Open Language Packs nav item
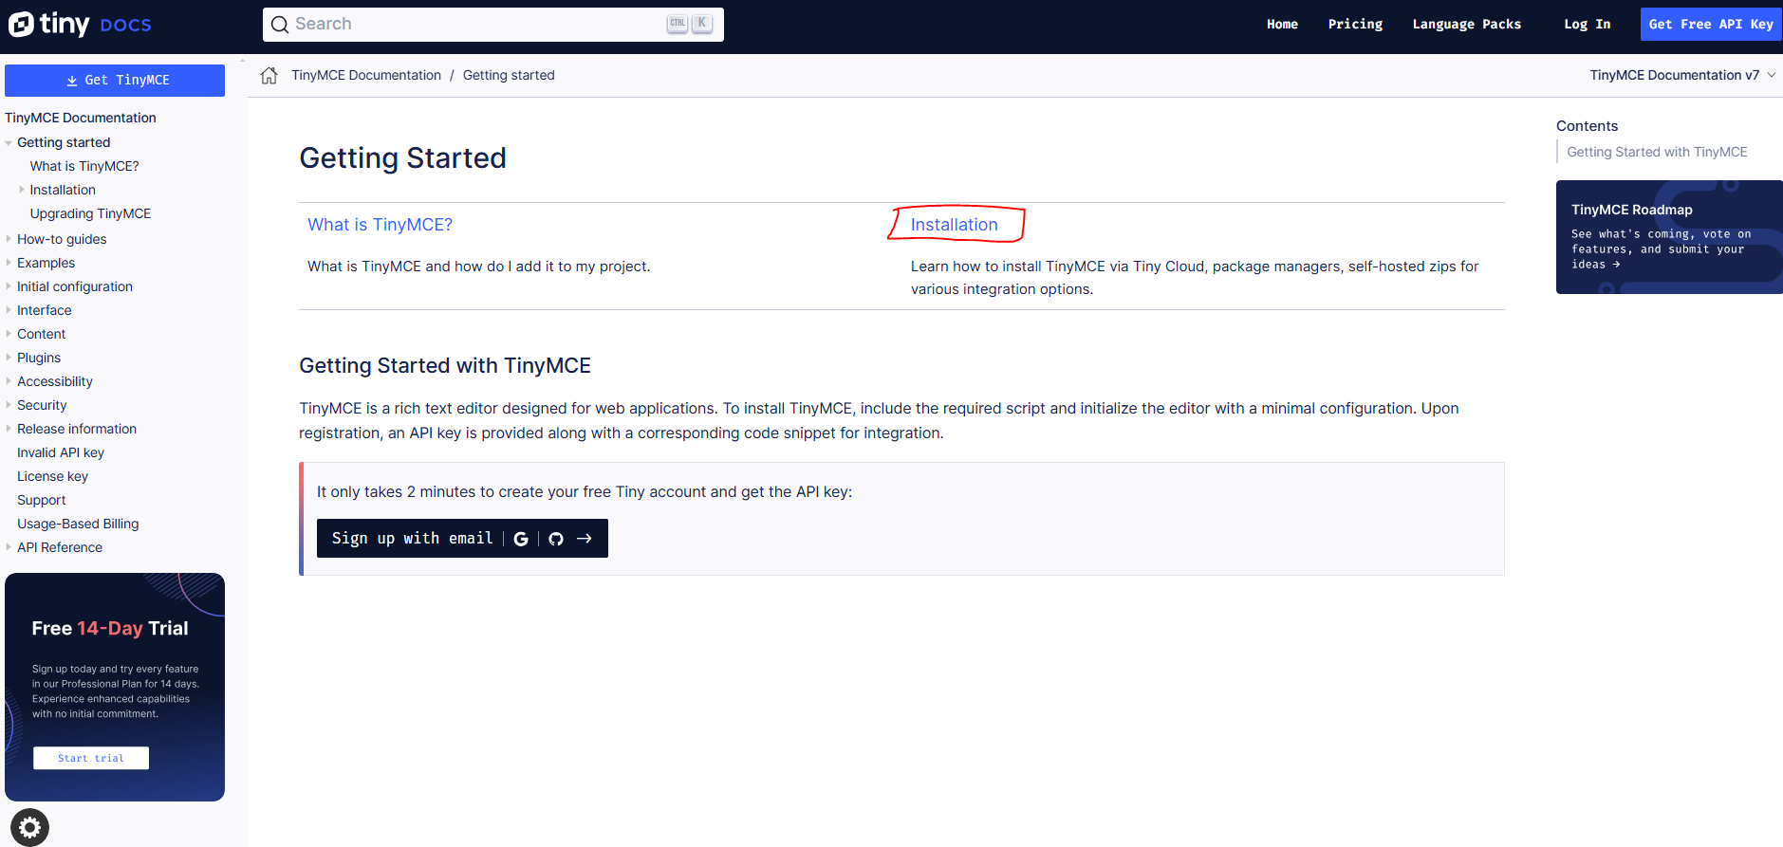 (1466, 25)
